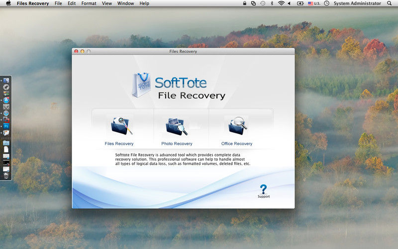Open the blue folder stack in dock
This screenshot has width=398, height=249.
click(x=6, y=143)
